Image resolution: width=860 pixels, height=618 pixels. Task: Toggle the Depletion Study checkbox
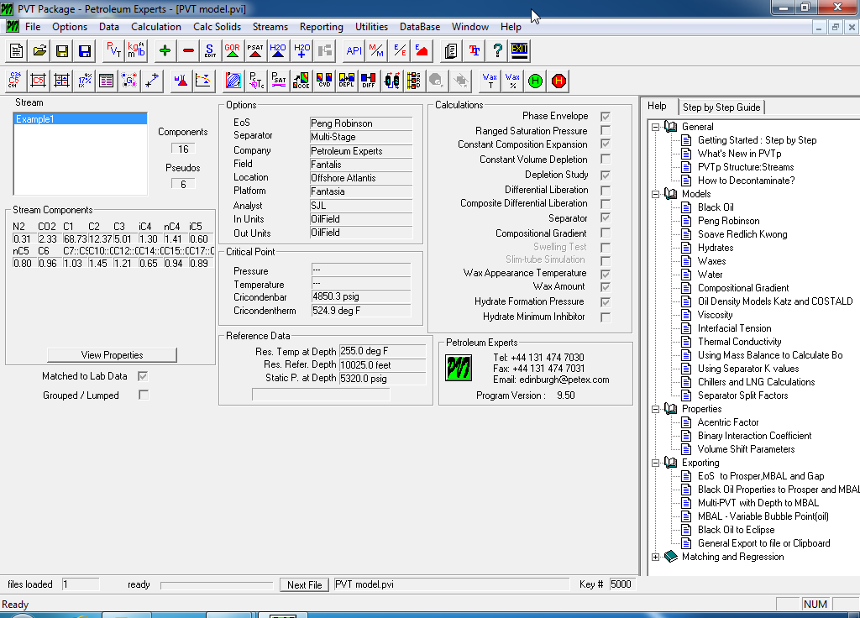point(606,175)
